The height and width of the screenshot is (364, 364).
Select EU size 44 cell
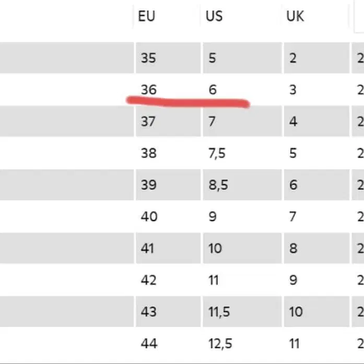tap(168, 343)
